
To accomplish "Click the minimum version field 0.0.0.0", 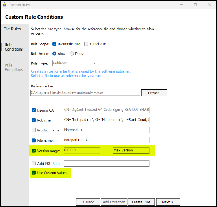I will (x=82, y=150).
